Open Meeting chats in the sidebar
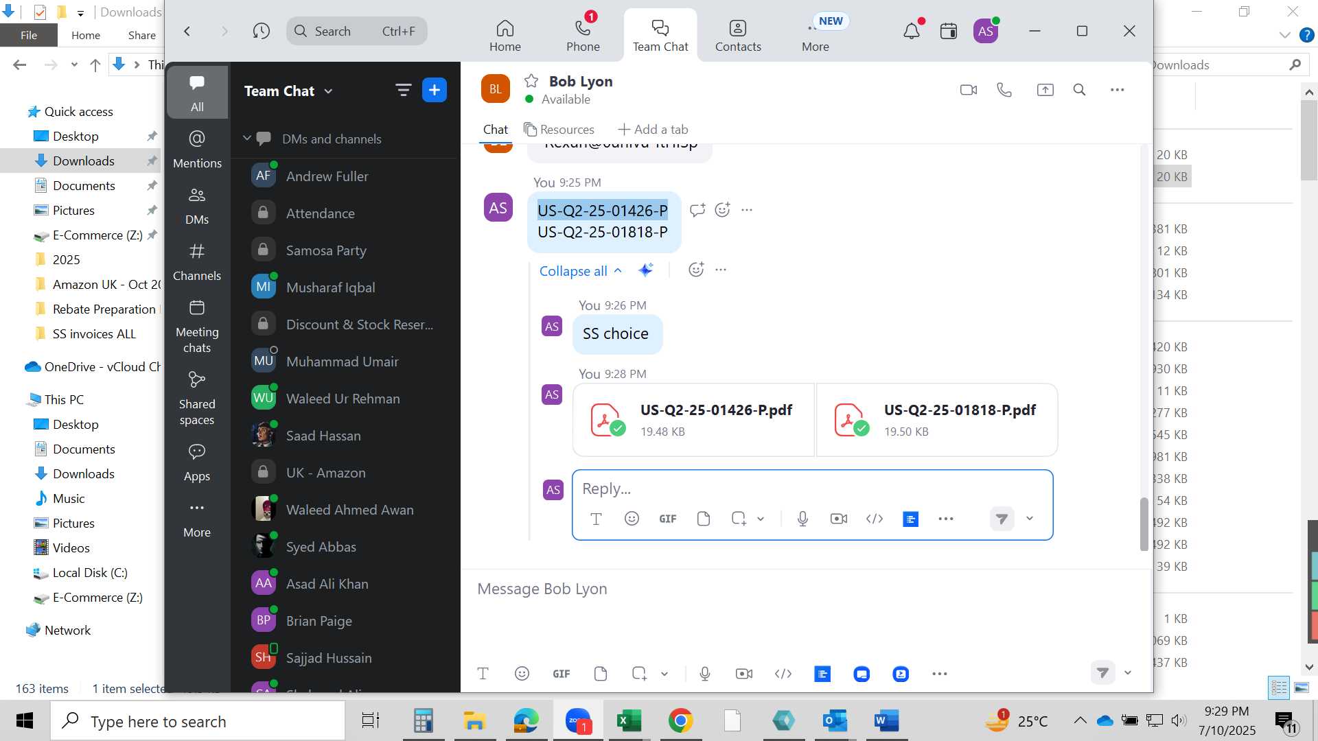 (197, 326)
